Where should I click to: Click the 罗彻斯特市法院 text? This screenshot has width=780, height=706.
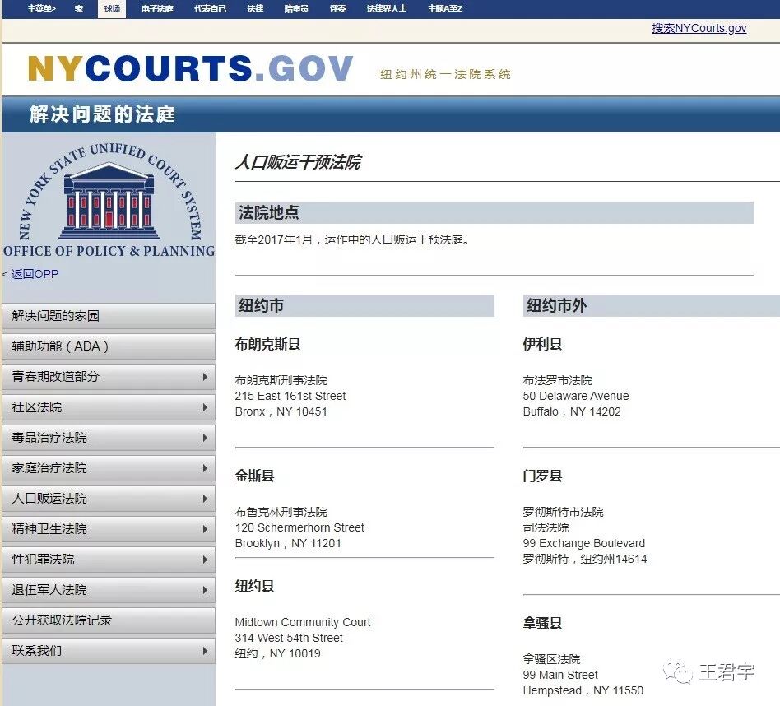[563, 512]
